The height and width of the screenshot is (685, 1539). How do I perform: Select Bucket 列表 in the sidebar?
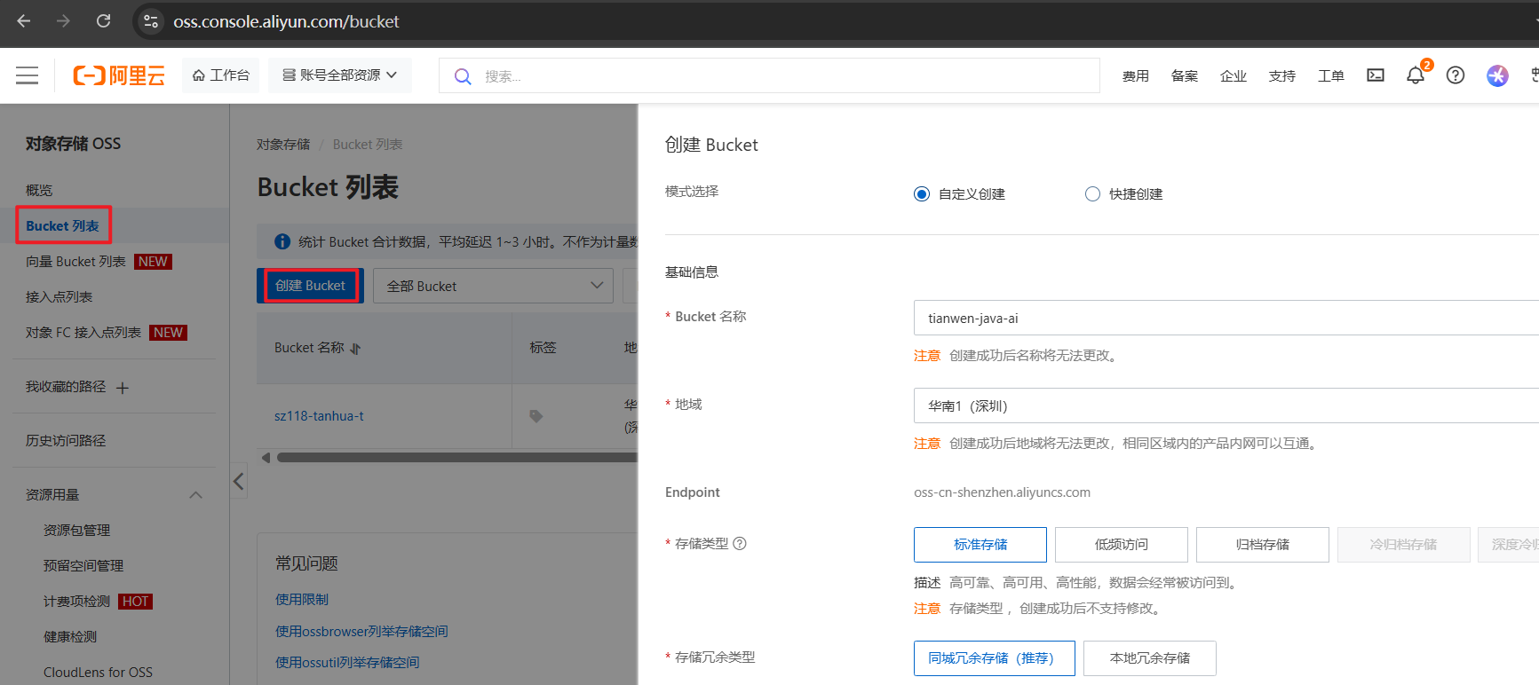coord(62,225)
